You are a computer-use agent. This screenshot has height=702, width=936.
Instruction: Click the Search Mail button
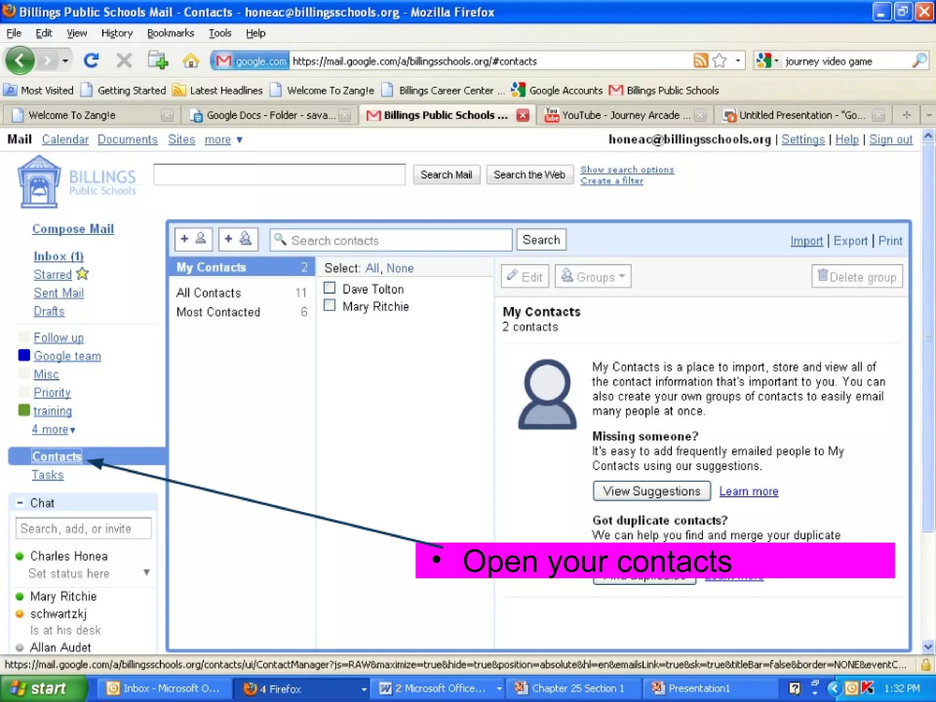[447, 175]
